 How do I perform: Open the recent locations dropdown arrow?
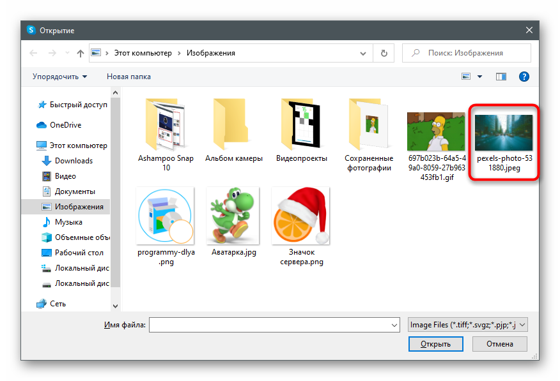pyautogui.click(x=67, y=53)
